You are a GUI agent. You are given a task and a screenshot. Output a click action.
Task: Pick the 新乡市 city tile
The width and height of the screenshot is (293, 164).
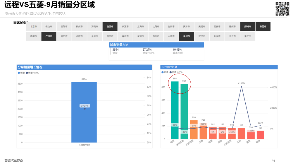coord(217,36)
